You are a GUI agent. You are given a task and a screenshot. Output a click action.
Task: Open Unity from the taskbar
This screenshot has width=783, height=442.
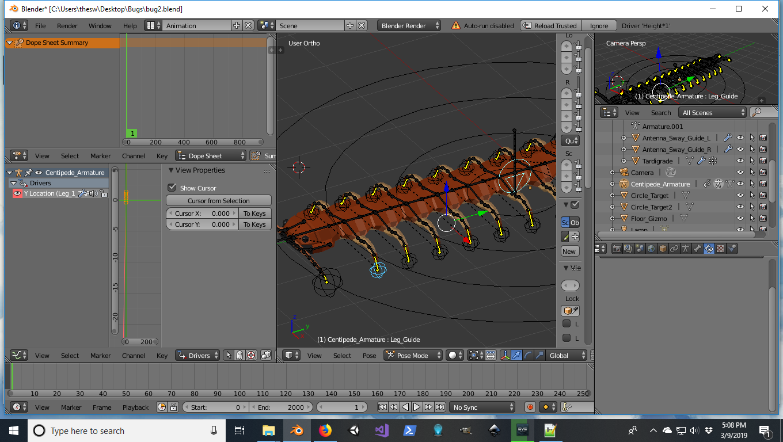[354, 430]
